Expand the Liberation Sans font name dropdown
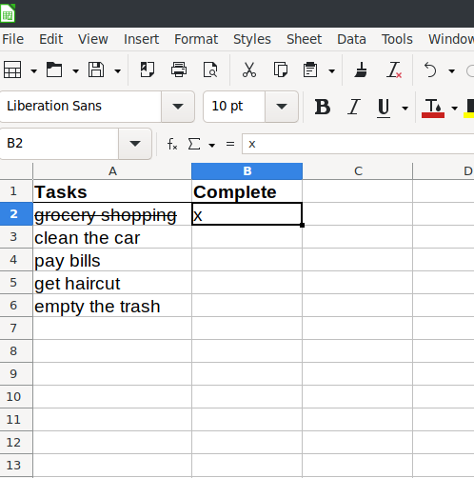474x478 pixels. tap(178, 107)
